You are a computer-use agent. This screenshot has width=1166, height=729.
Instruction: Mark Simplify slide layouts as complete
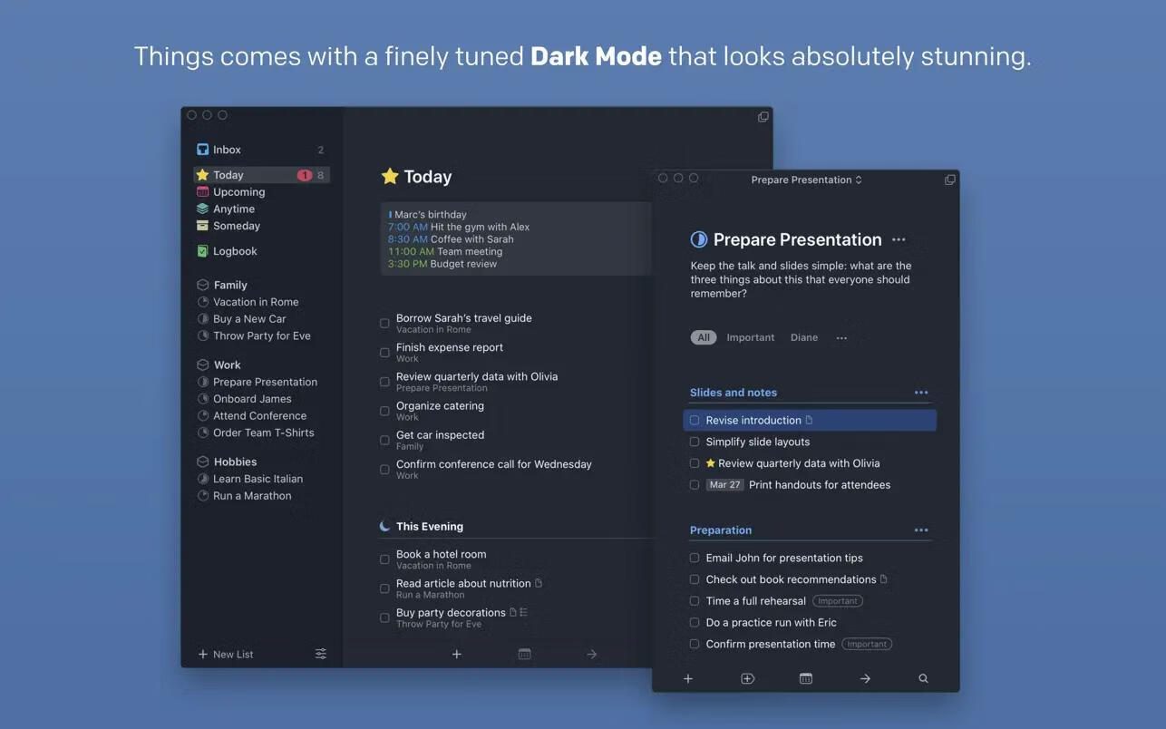tap(695, 442)
